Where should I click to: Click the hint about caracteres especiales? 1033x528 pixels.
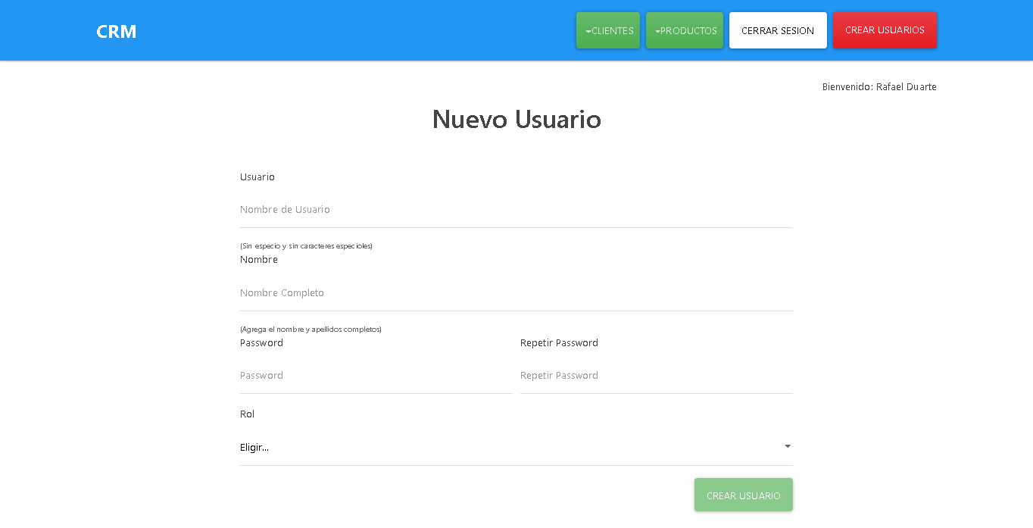pos(306,245)
